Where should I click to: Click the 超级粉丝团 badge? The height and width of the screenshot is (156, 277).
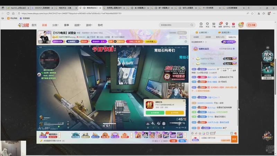point(59,41)
